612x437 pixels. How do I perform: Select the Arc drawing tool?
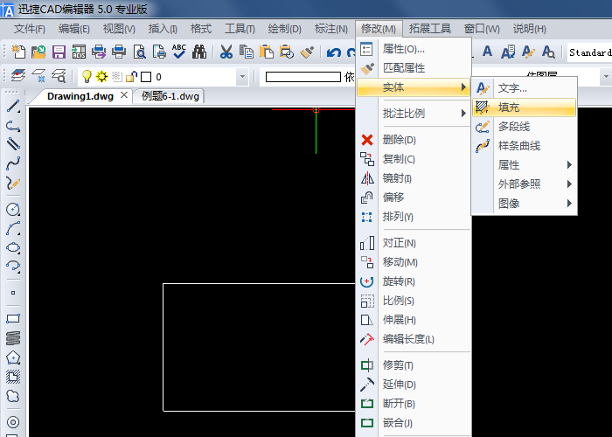[x=13, y=229]
